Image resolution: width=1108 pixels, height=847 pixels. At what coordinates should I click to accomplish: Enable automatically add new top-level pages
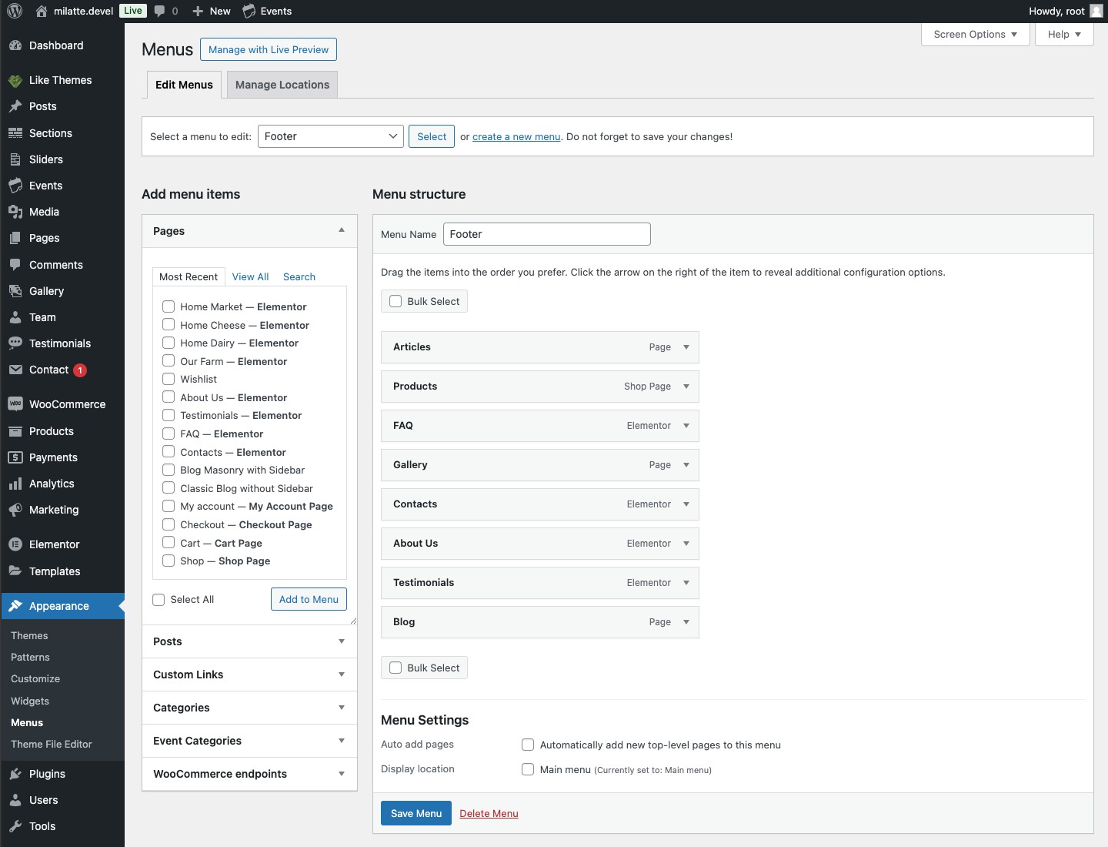point(528,745)
